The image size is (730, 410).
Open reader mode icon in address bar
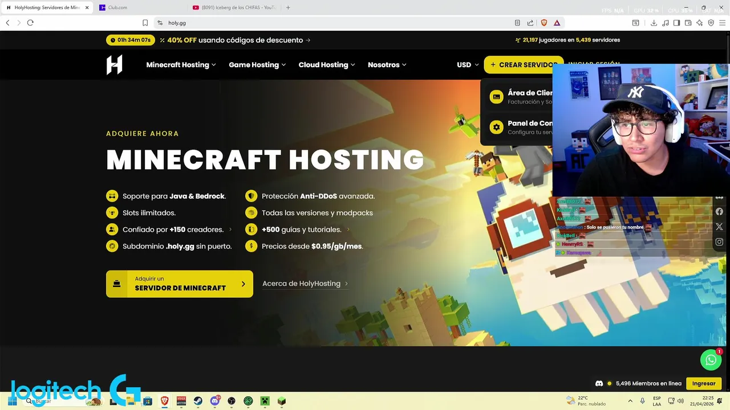click(x=517, y=23)
